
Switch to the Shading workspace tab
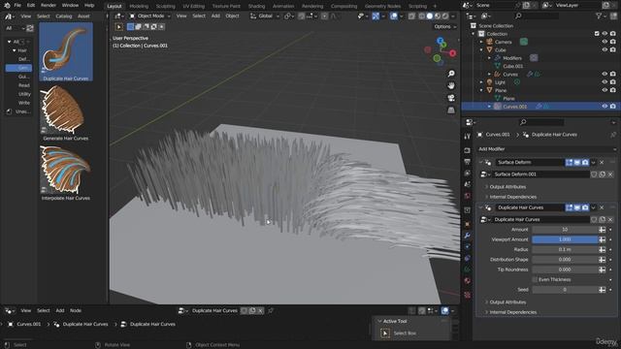coord(256,6)
